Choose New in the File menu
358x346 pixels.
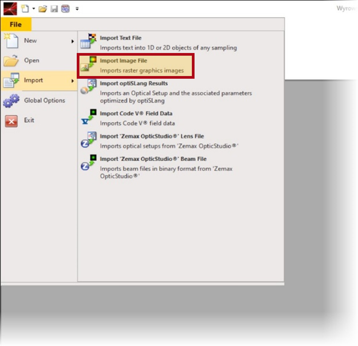(x=39, y=41)
